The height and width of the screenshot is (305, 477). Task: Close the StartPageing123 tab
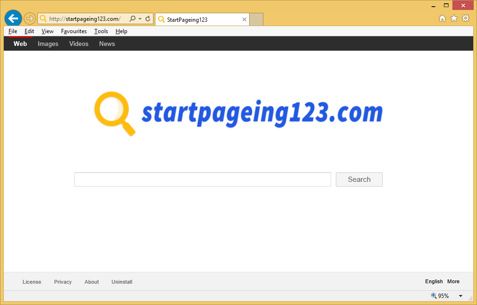[x=244, y=19]
